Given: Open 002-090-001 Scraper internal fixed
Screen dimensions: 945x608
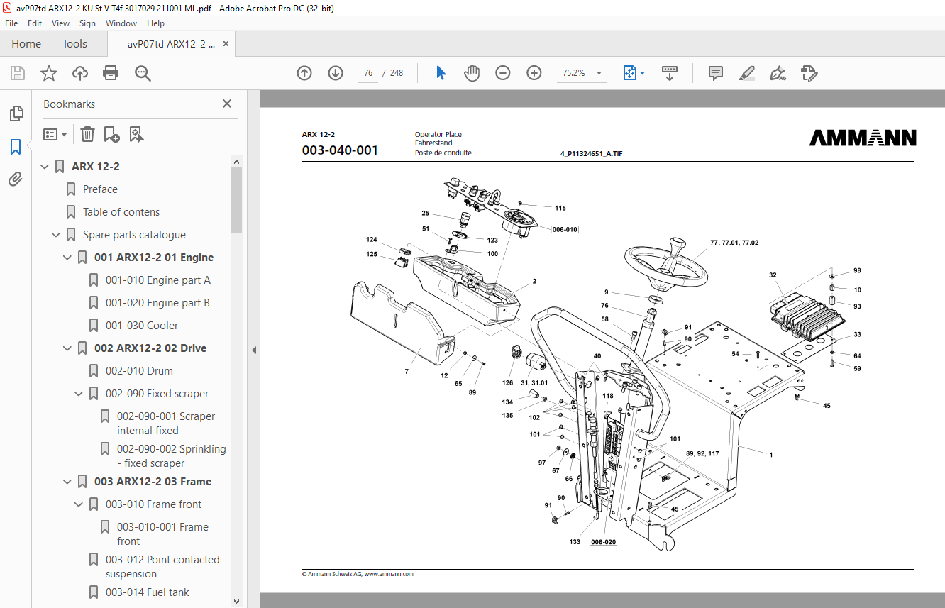Looking at the screenshot, I should pos(166,424).
